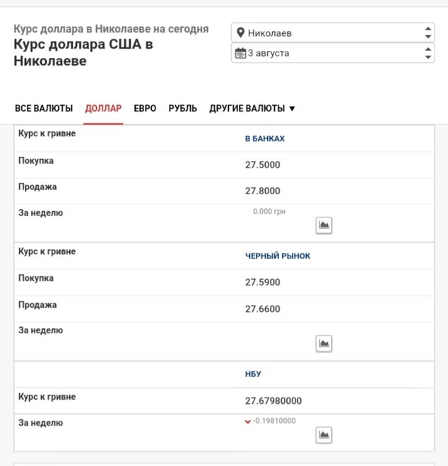This screenshot has width=448, height=466.
Task: Open the НБУ link
Action: 253,374
